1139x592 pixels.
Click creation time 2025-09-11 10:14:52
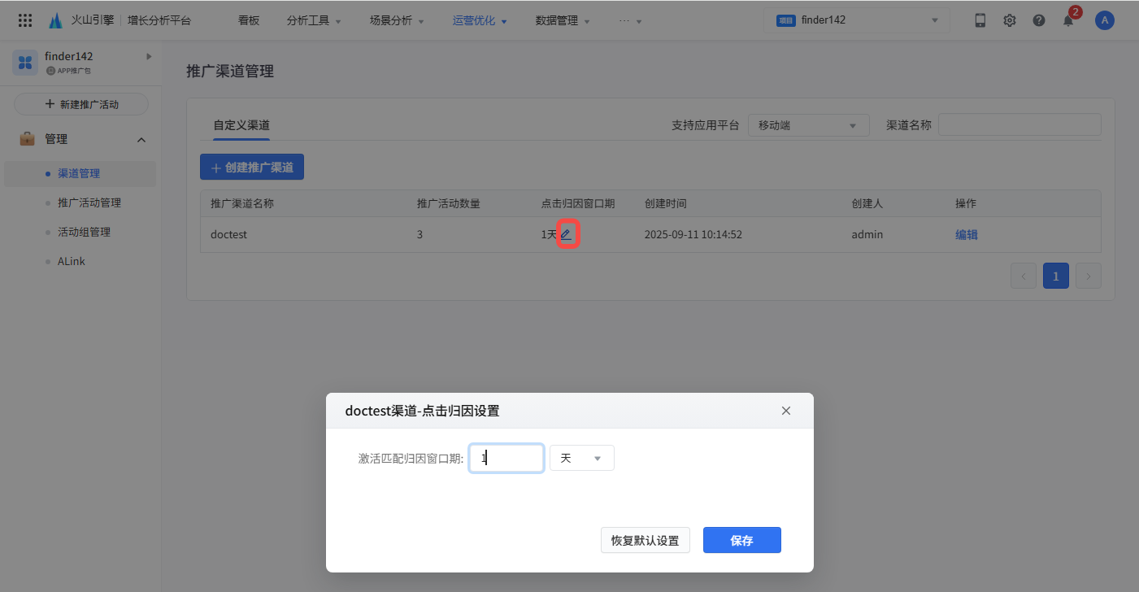tap(693, 234)
